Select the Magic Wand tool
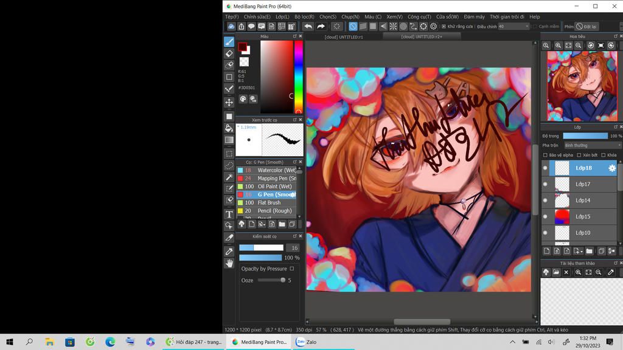Screen dimensions: 623x350 229,177
